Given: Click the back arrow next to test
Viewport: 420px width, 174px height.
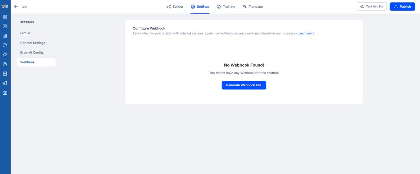Looking at the screenshot, I should pos(16,7).
